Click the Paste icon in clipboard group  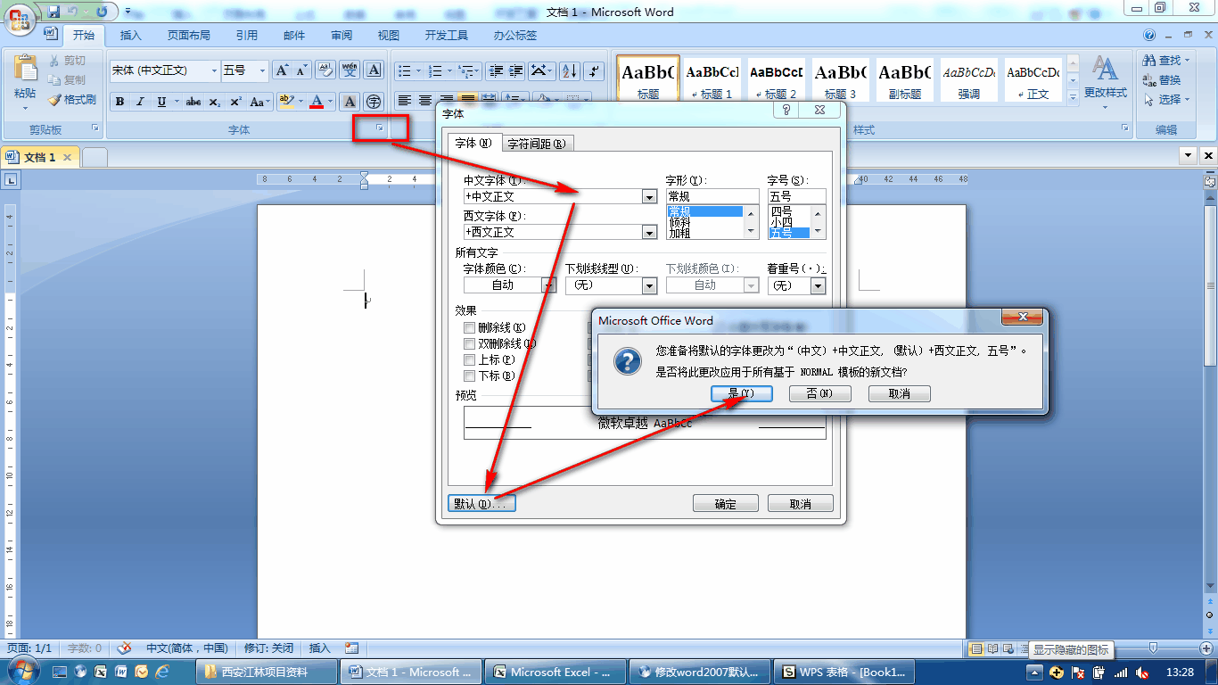click(25, 69)
